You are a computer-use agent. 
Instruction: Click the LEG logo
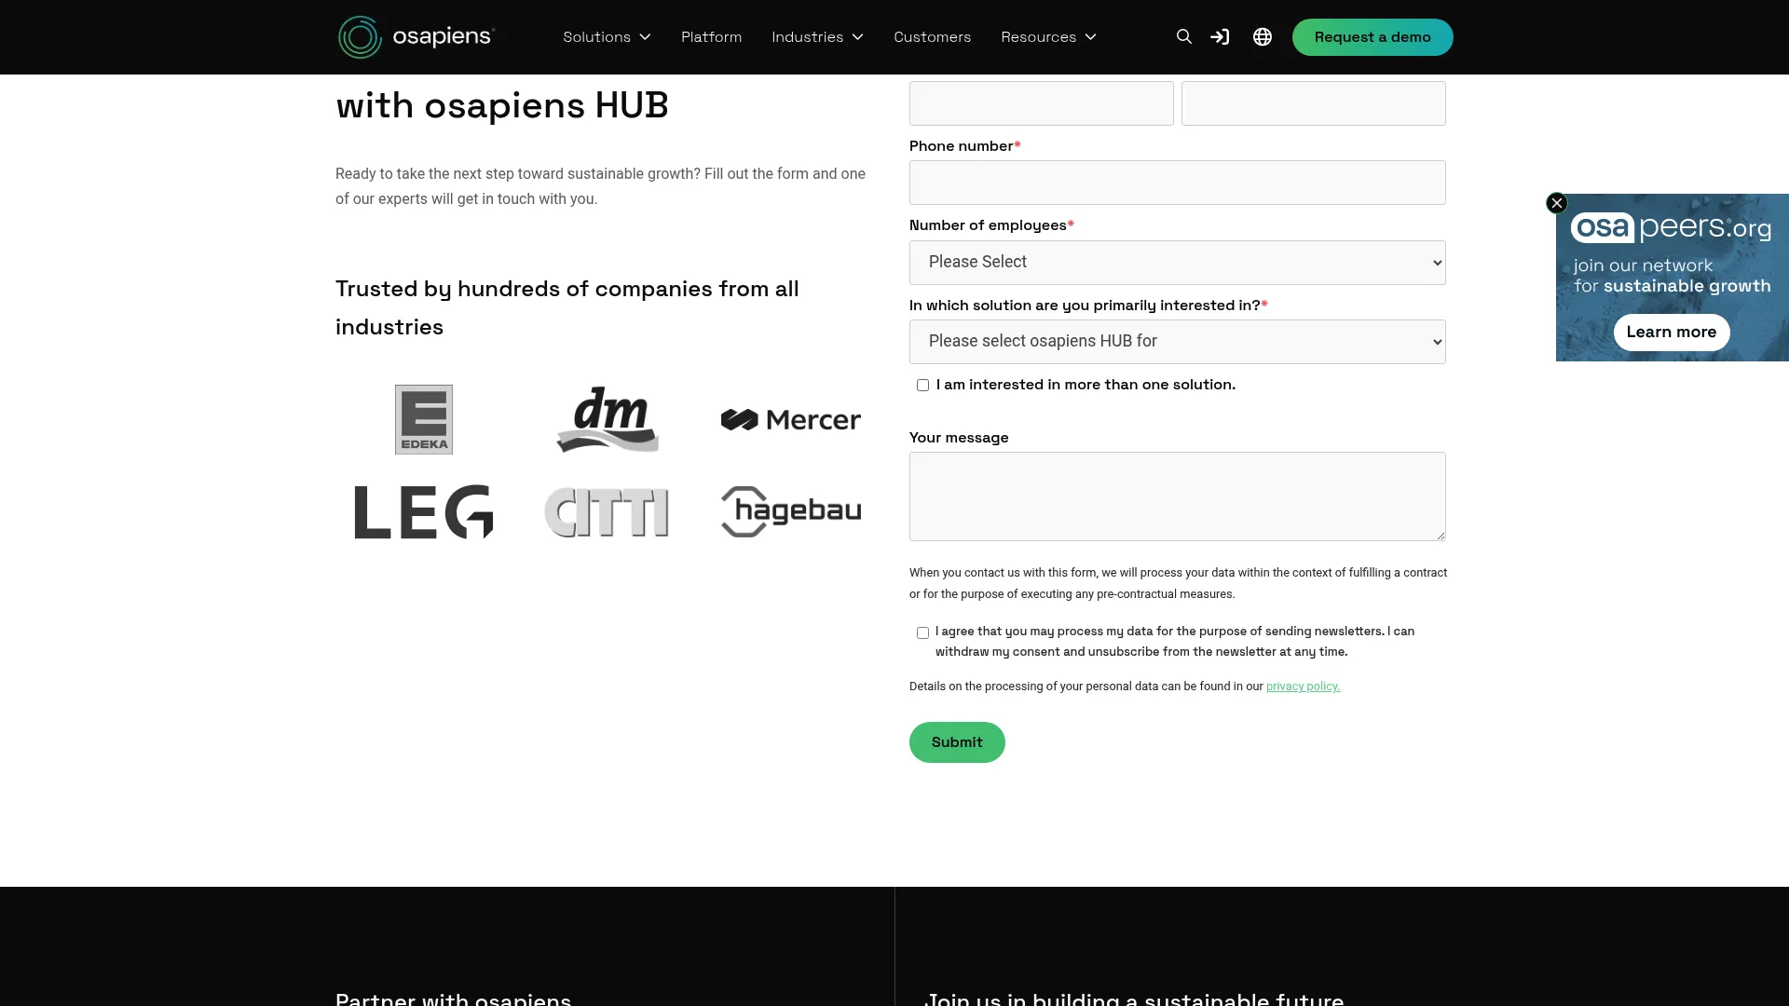(x=424, y=511)
